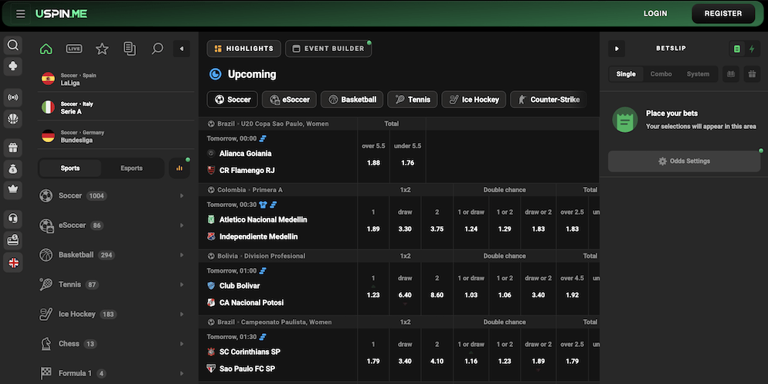Filter upcoming by eSoccer

290,100
